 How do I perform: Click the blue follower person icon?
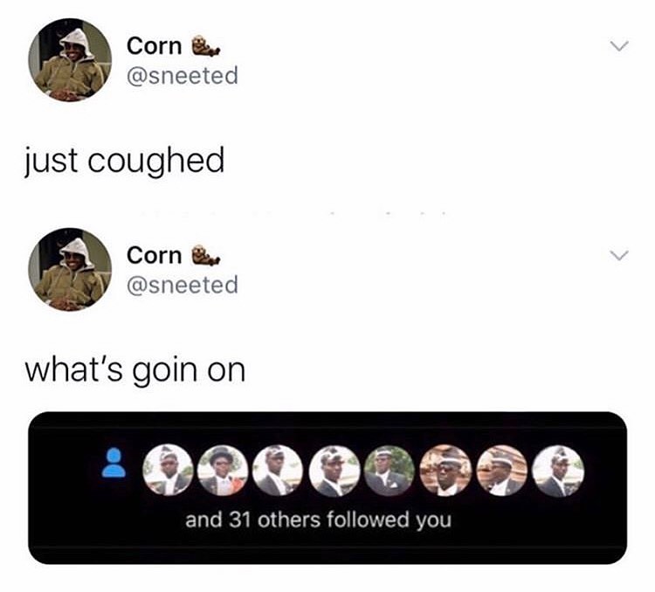[x=114, y=463]
